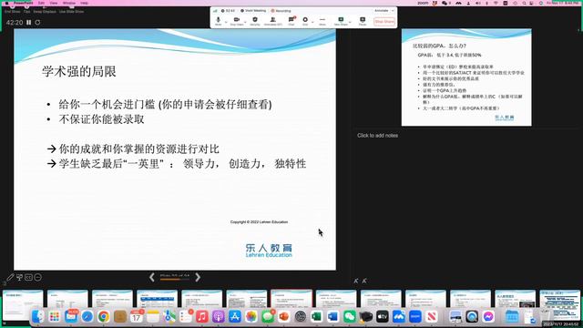Click Swap Displays in presenter view
This screenshot has width=583, height=328.
[x=45, y=9]
